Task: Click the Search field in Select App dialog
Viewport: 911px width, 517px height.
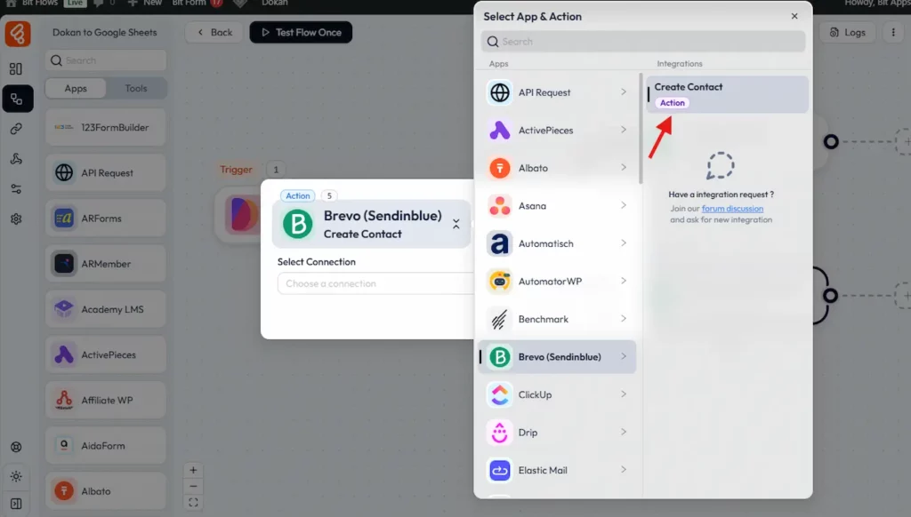Action: tap(643, 42)
